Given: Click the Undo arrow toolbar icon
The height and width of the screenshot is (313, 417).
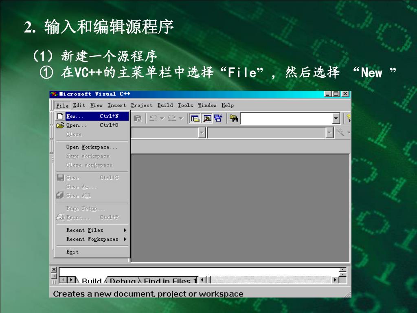Looking at the screenshot, I should (154, 118).
